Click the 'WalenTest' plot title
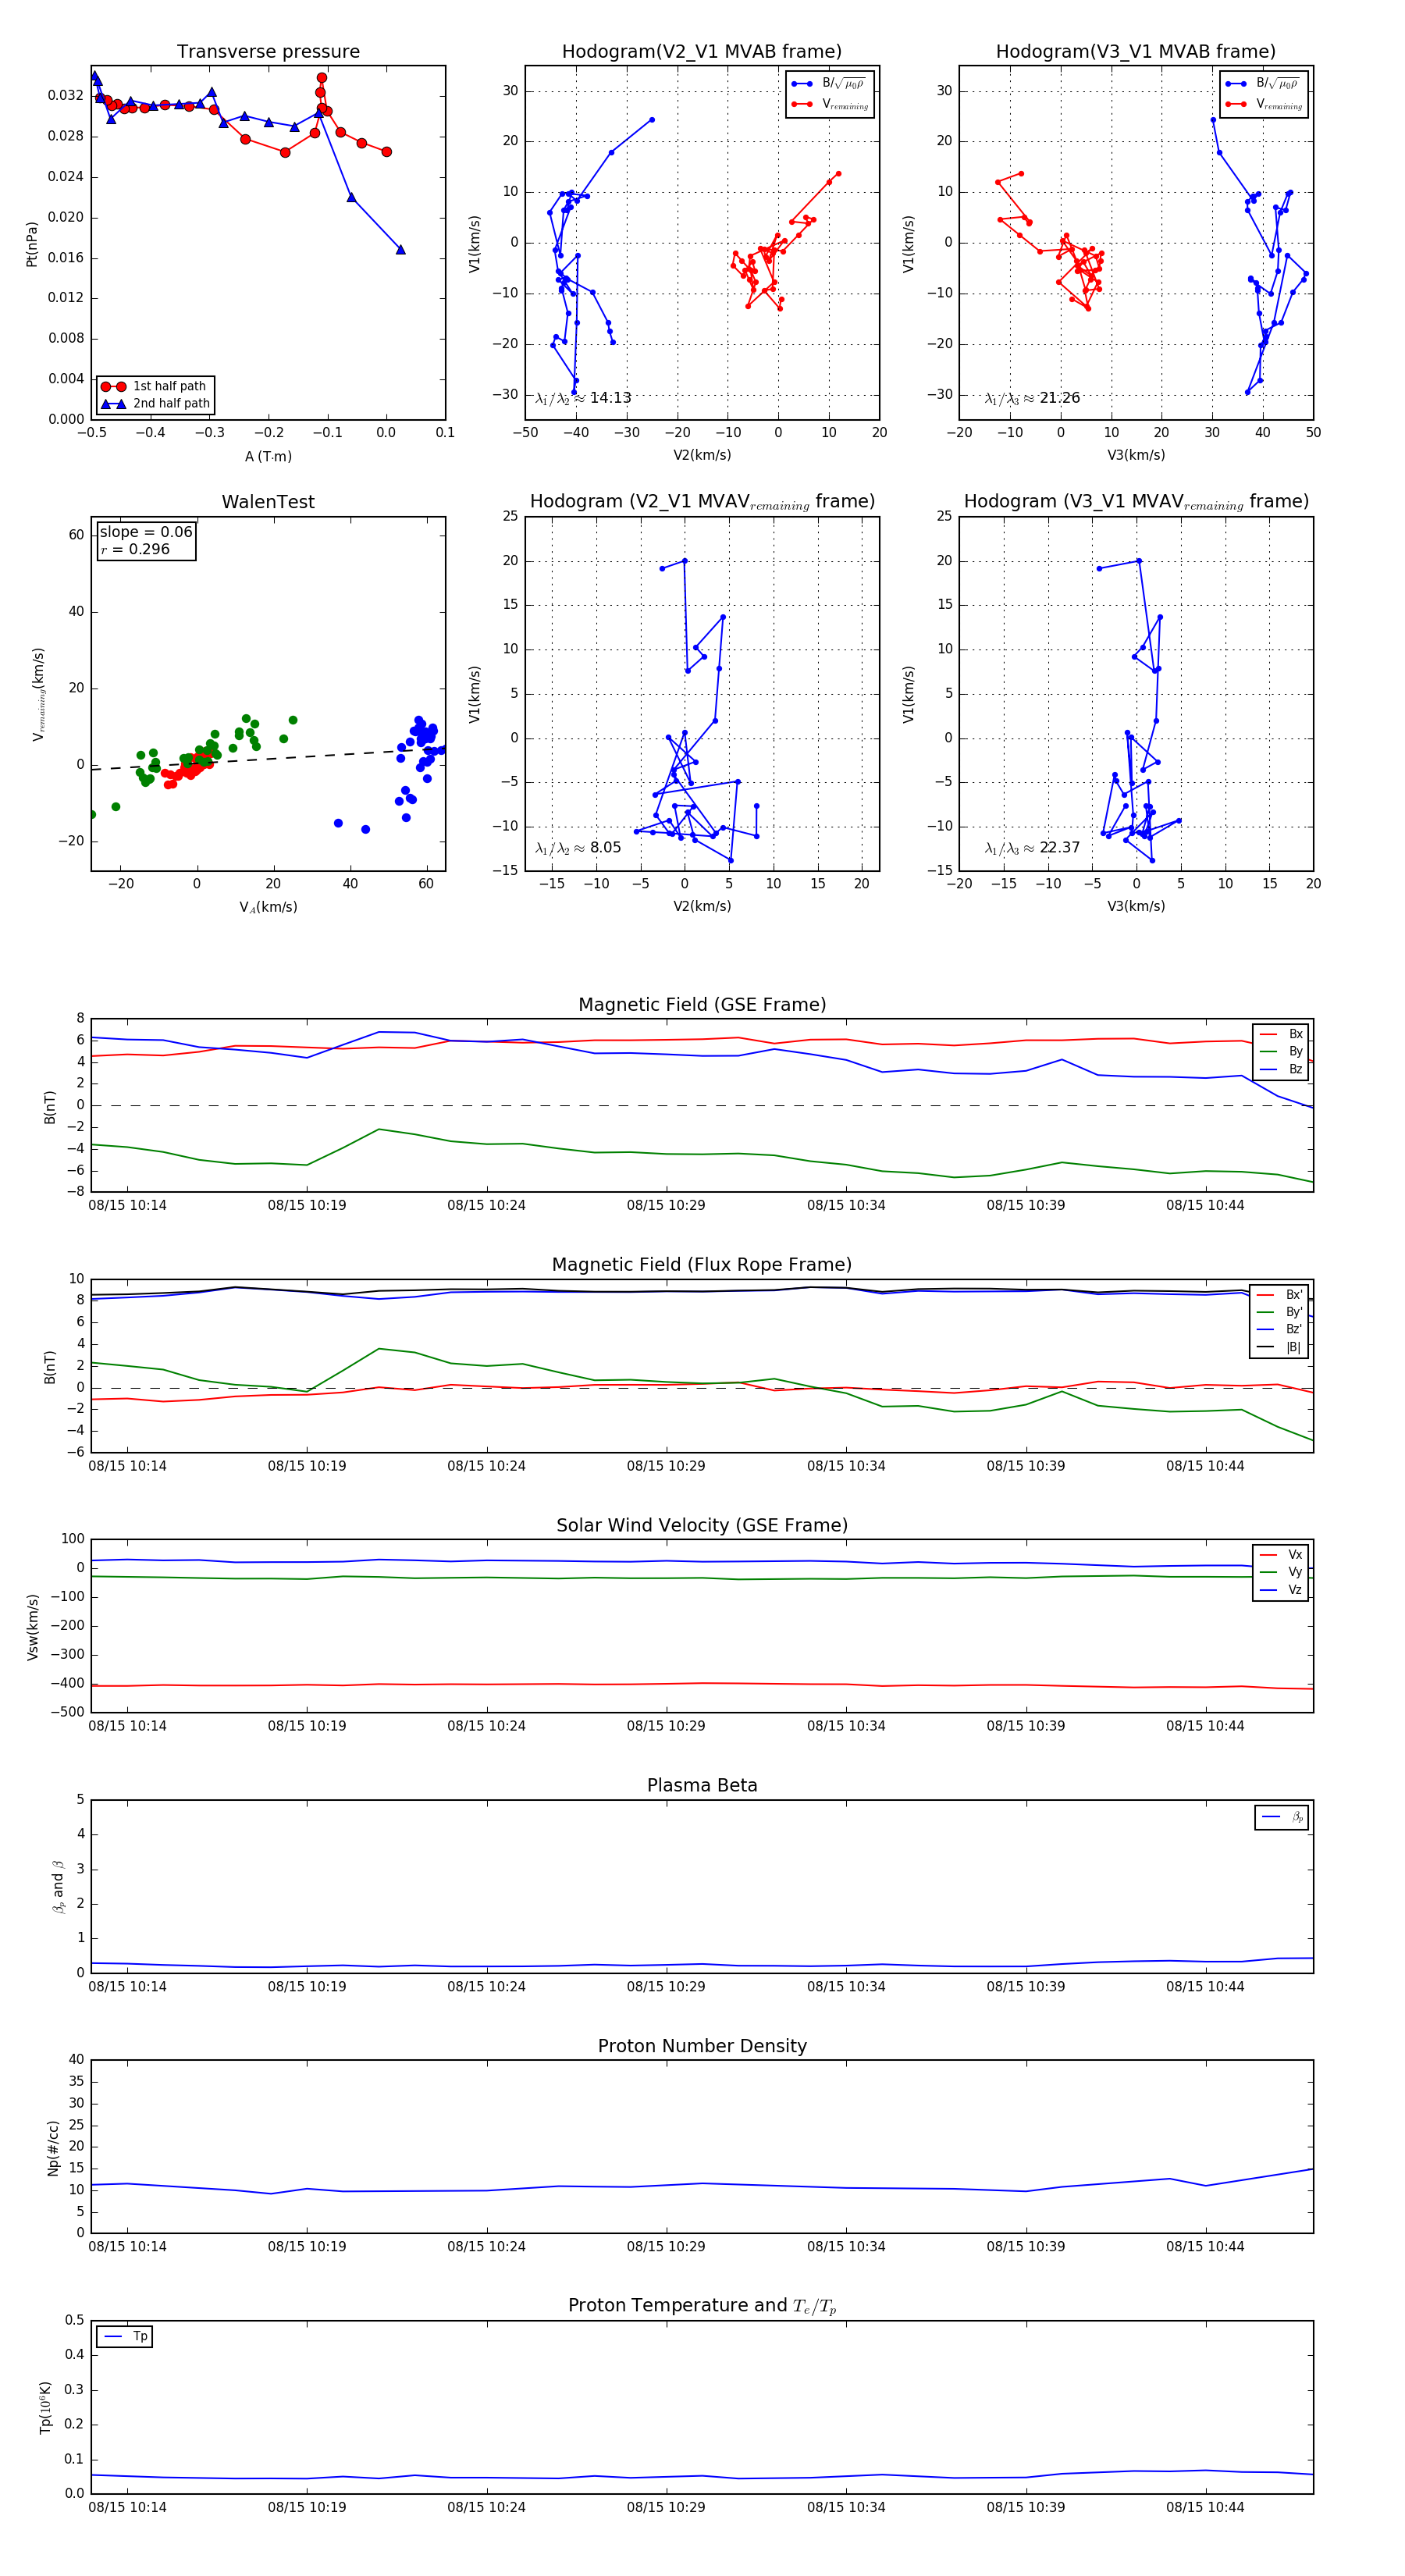This screenshot has width=1405, height=2576. click(x=268, y=502)
